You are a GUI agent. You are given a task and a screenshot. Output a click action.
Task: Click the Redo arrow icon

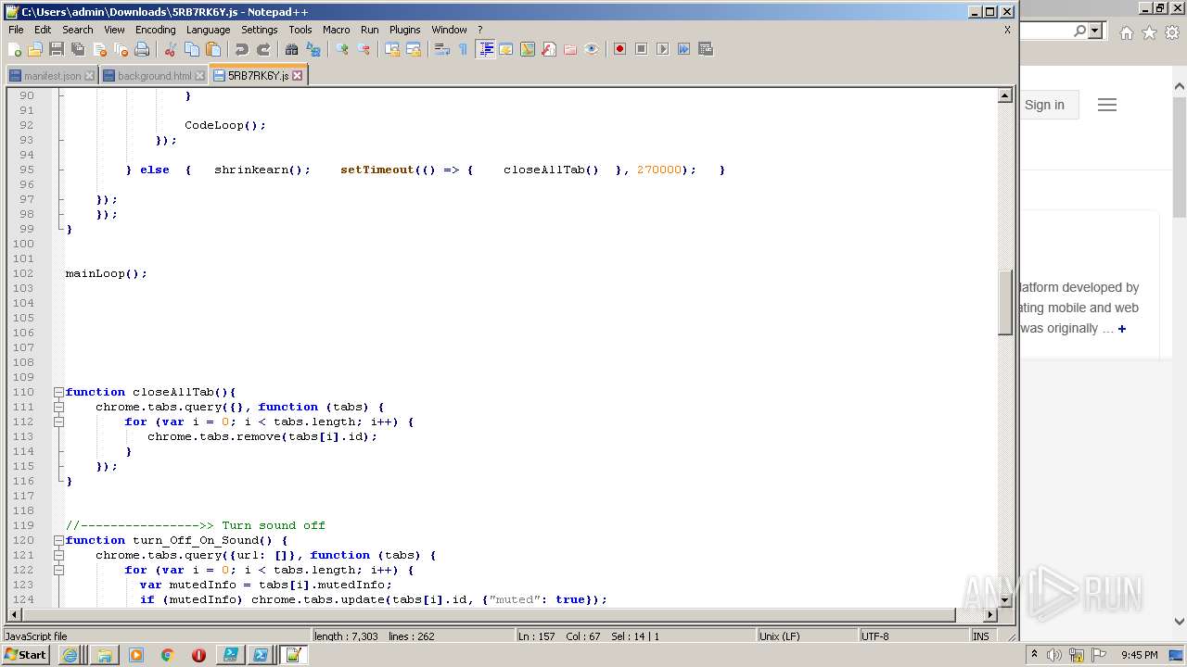click(x=263, y=49)
